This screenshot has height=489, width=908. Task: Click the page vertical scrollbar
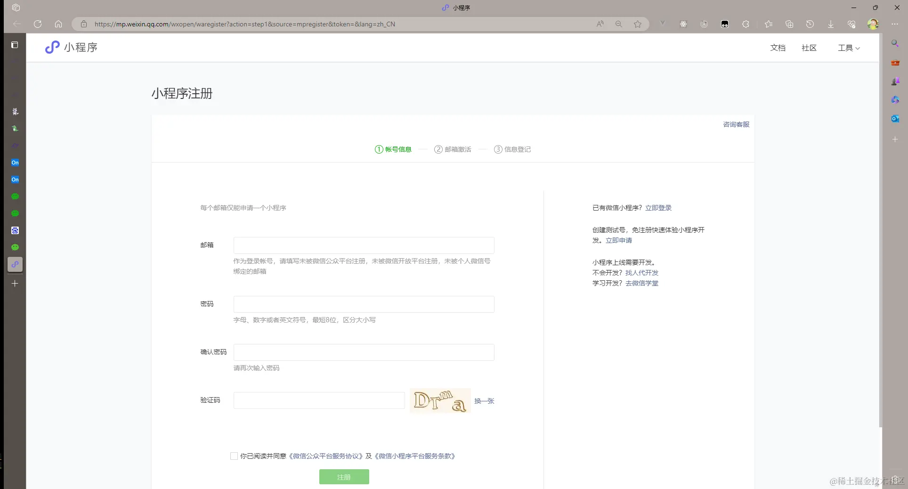pos(880,231)
